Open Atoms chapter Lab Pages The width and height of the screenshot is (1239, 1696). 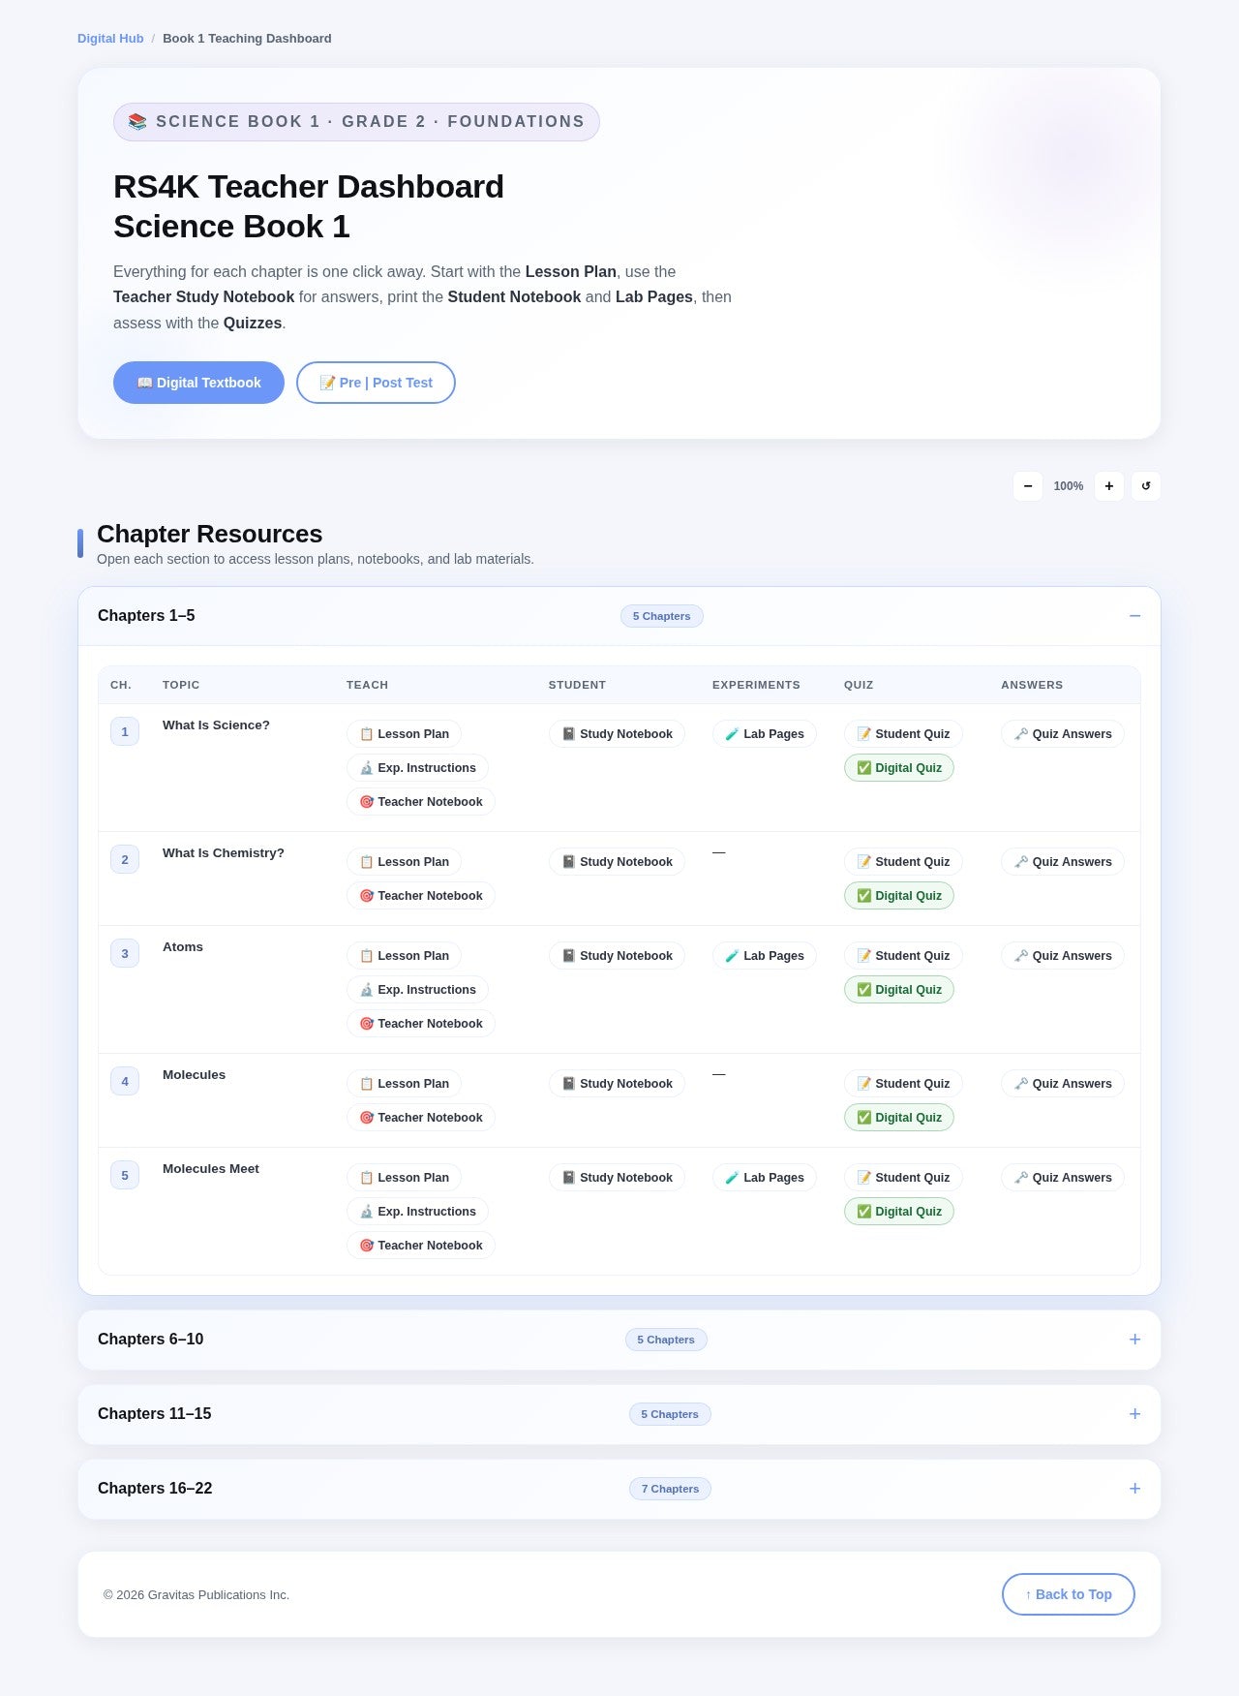[x=765, y=956]
